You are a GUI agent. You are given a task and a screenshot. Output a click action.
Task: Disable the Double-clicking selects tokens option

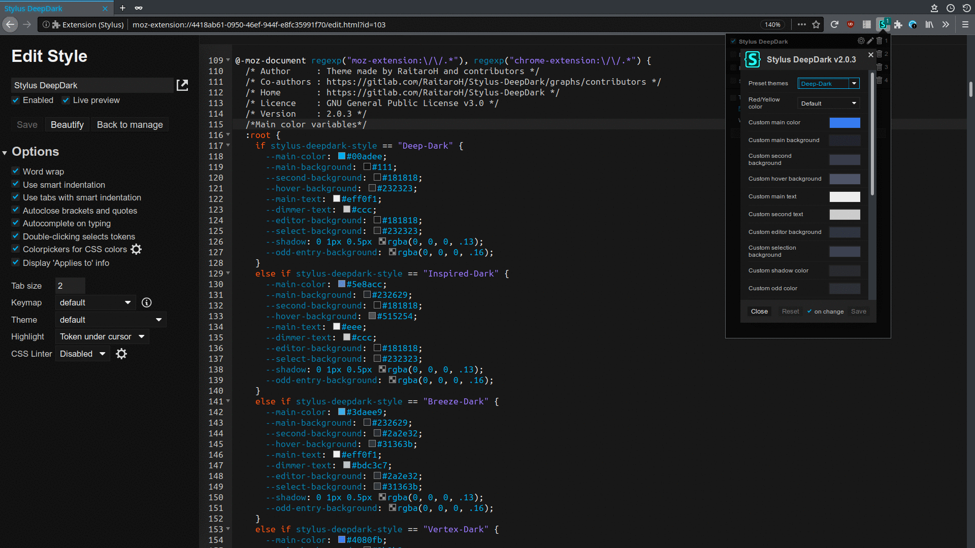15,236
